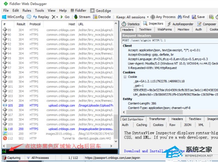
Task: Select the response JSON tab
Action: click(188, 125)
